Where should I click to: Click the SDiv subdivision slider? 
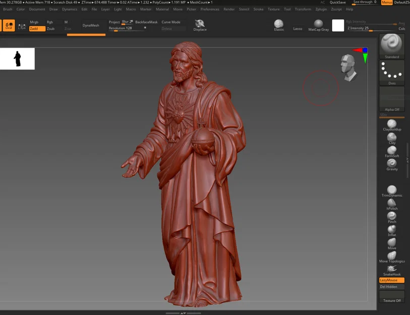coord(391,115)
